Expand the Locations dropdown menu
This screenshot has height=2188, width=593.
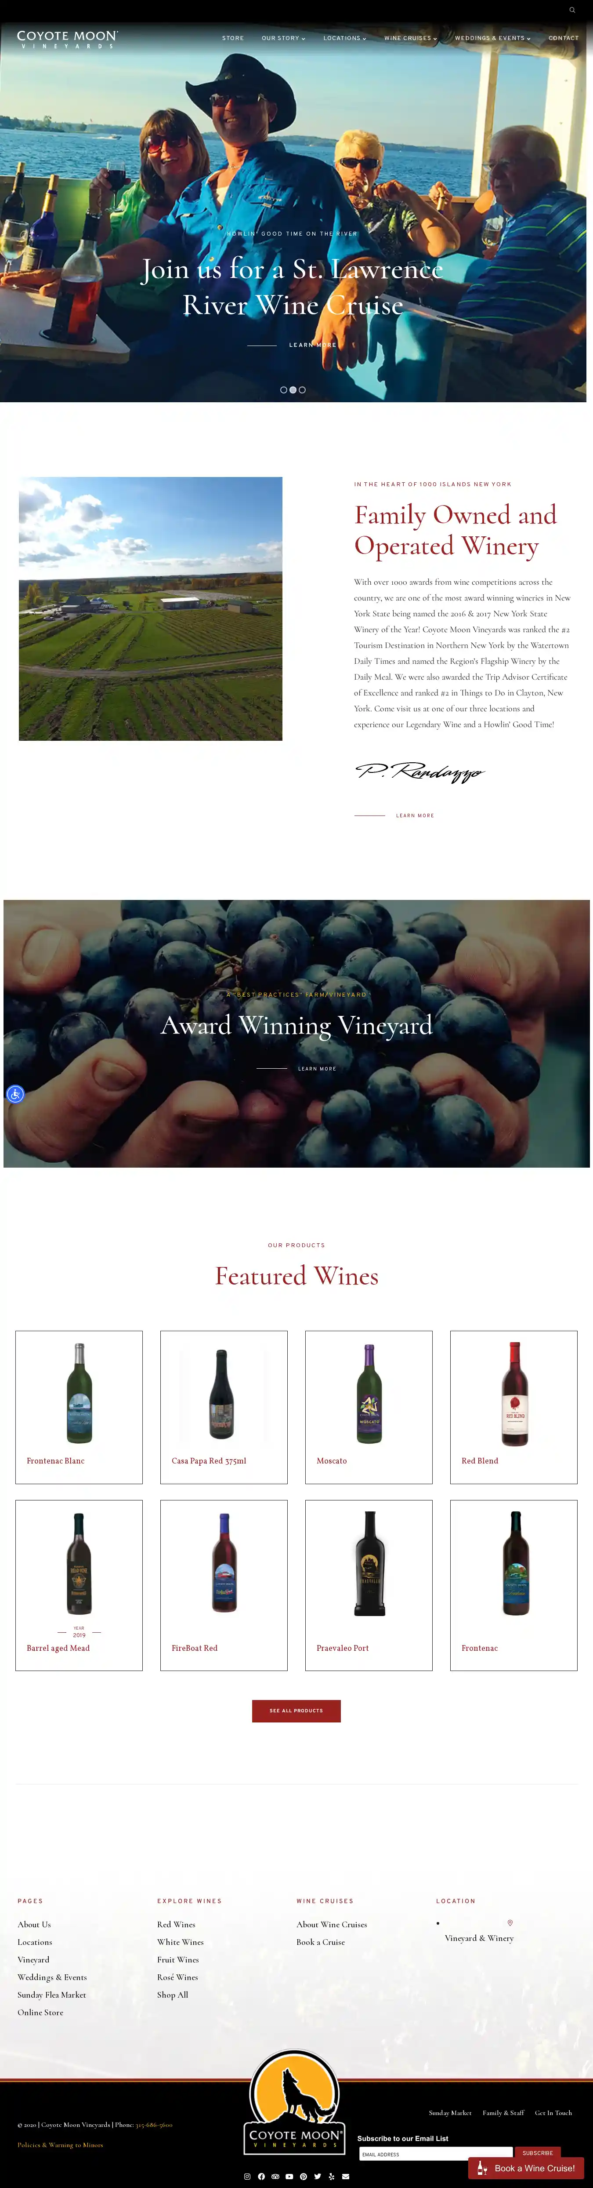tap(344, 38)
